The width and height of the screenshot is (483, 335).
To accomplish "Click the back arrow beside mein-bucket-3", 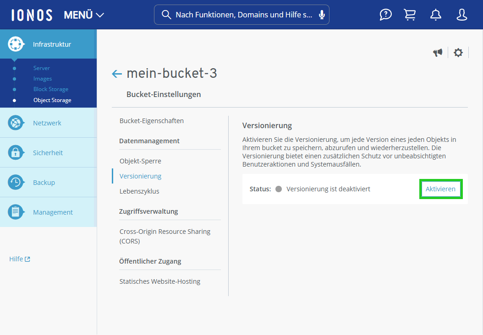I will (x=116, y=73).
